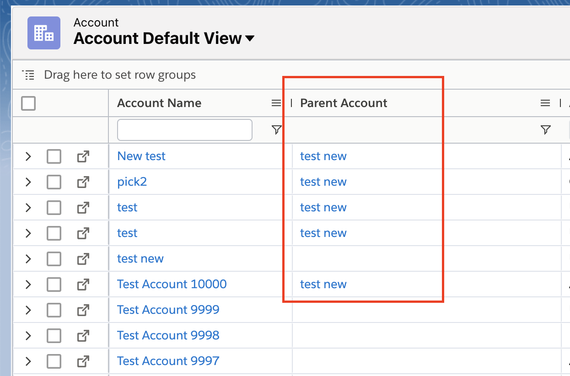Click open-record icon for Test Account 10000
This screenshot has width=570, height=376.
point(83,285)
